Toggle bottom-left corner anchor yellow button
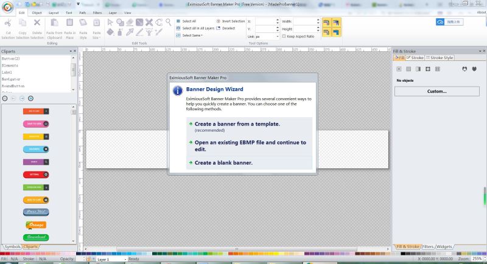Viewport: 487px width, 264px height. (326, 32)
